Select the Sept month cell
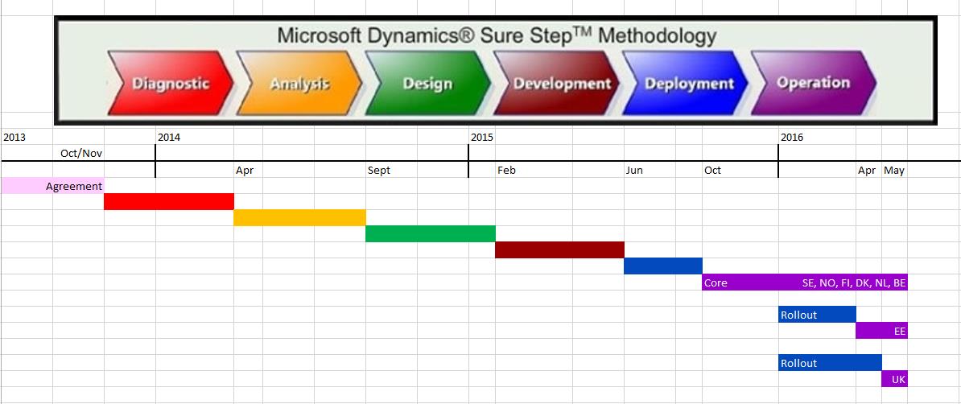 392,170
